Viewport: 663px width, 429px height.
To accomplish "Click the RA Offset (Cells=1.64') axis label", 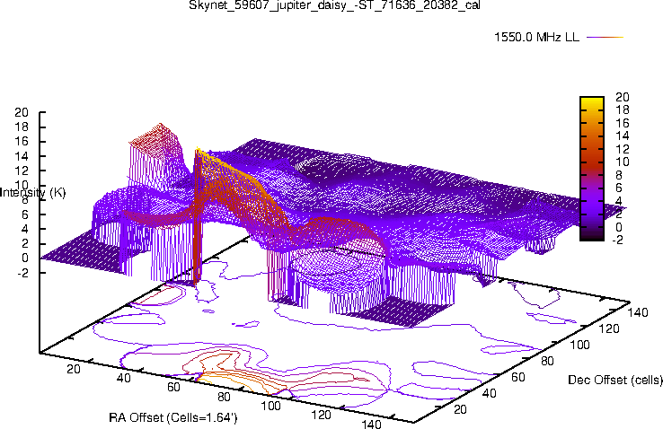I will click(x=173, y=418).
